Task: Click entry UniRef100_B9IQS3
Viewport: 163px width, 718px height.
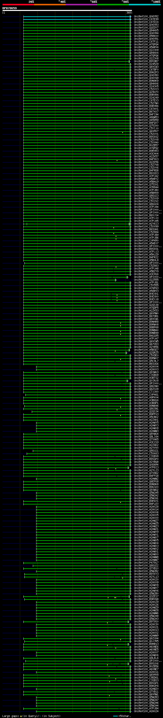Action: tap(146, 173)
